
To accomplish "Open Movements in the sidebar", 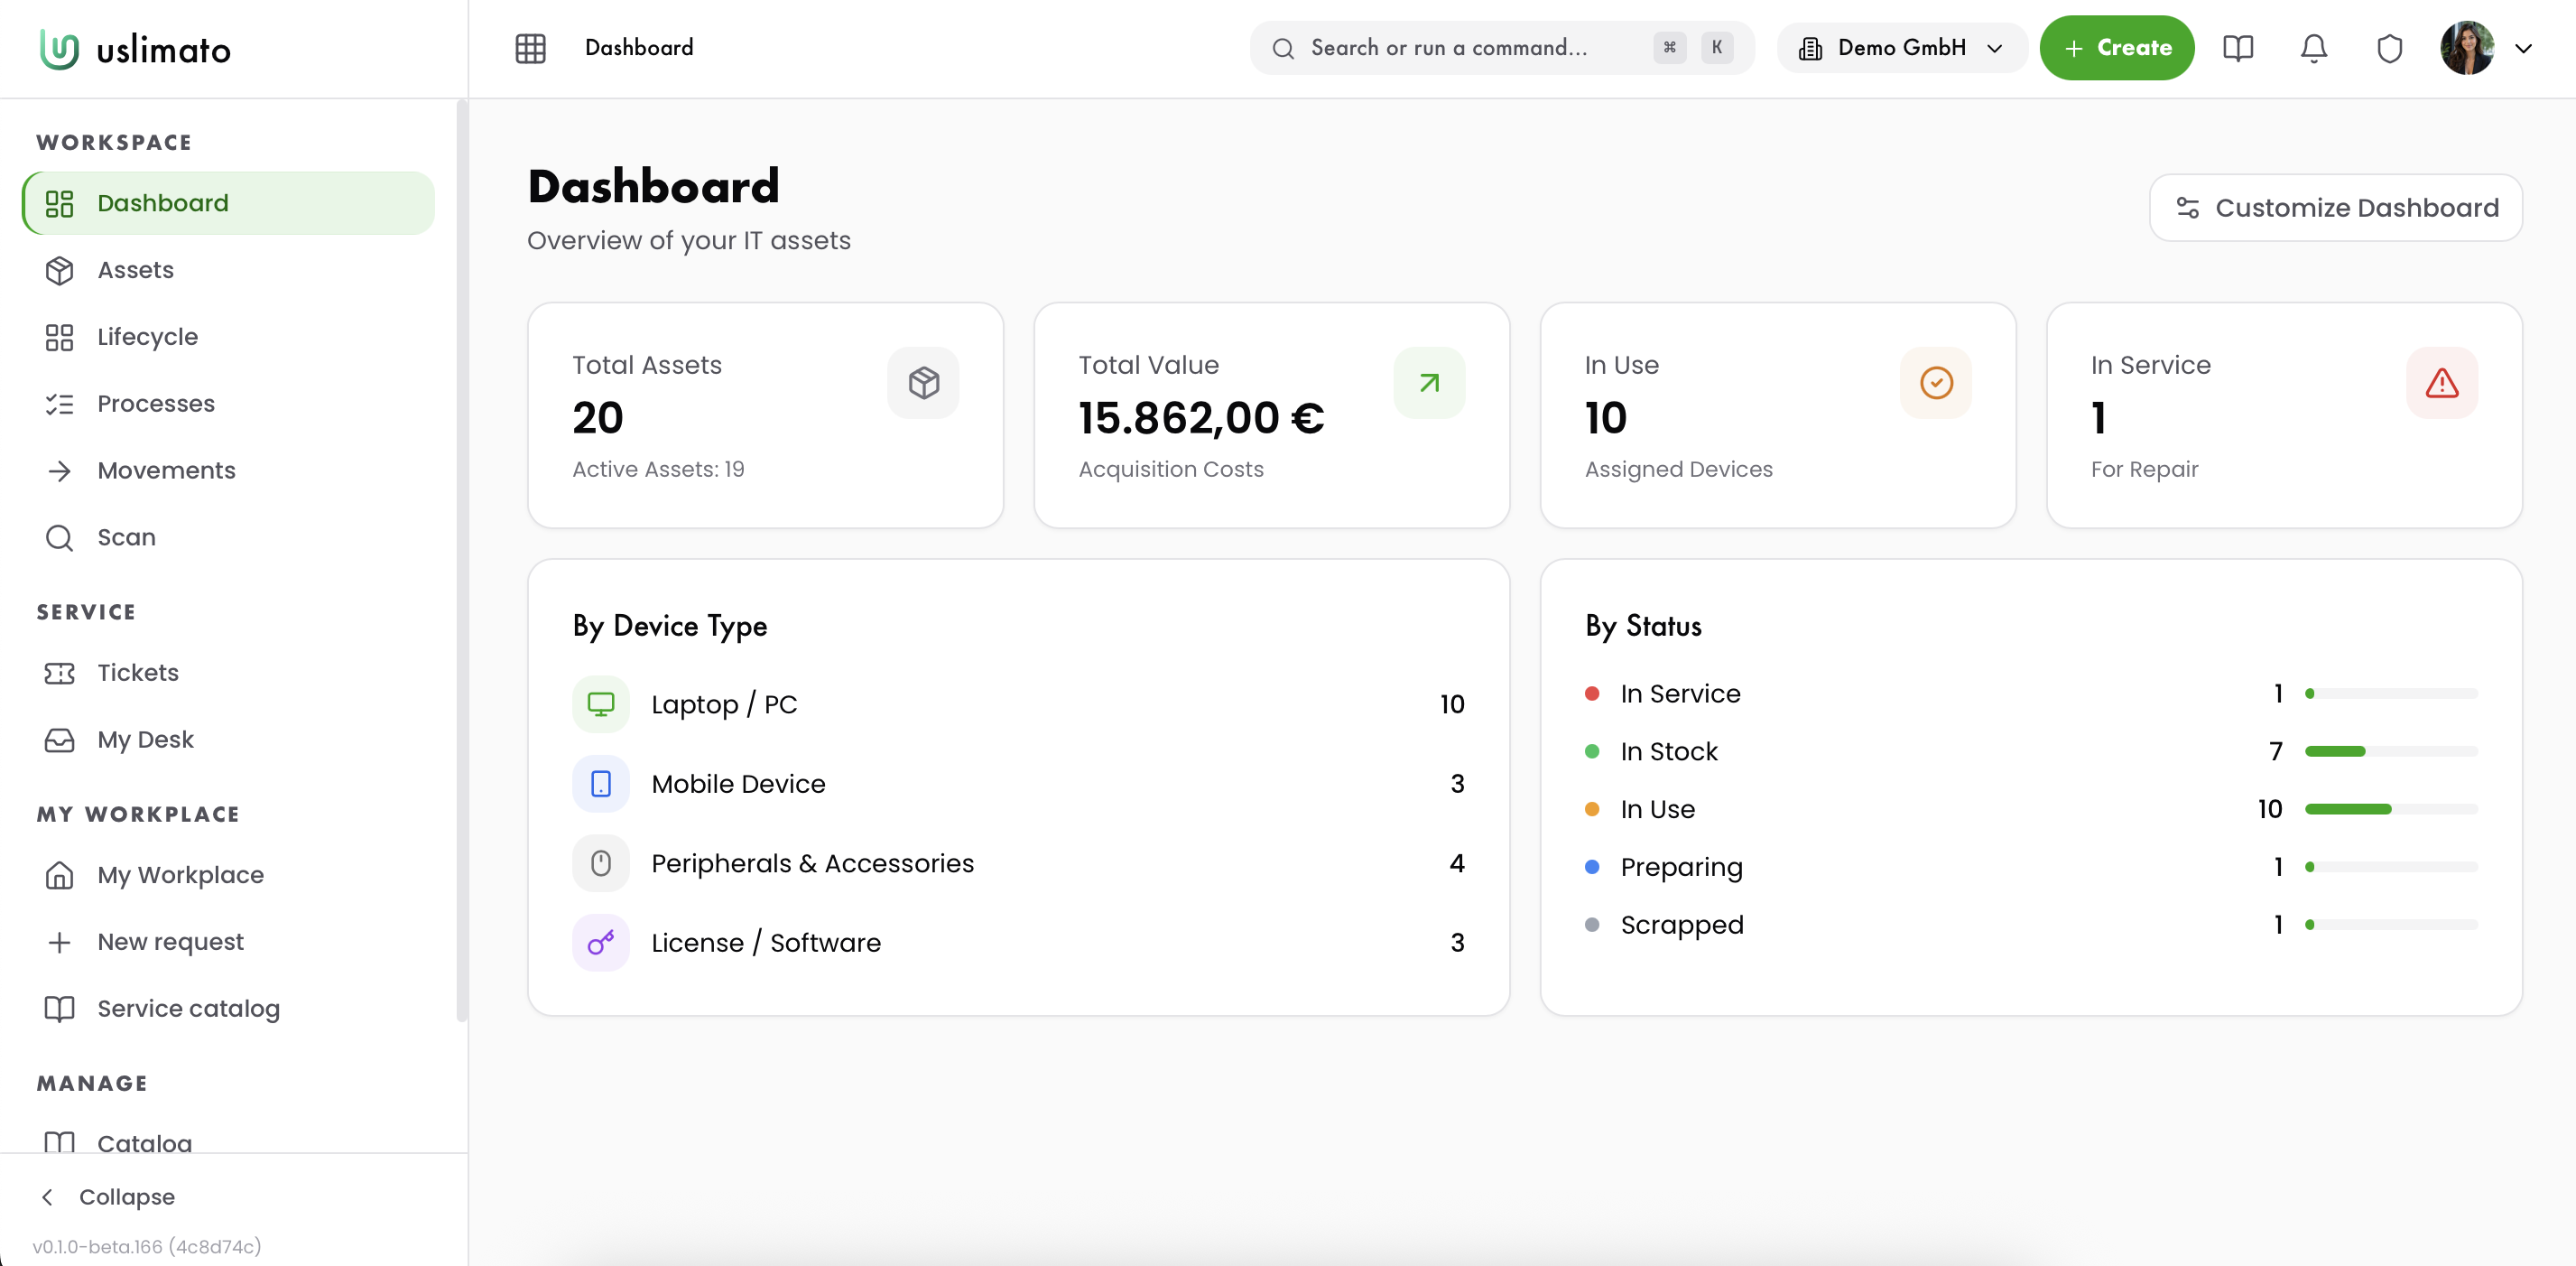I will (228, 470).
